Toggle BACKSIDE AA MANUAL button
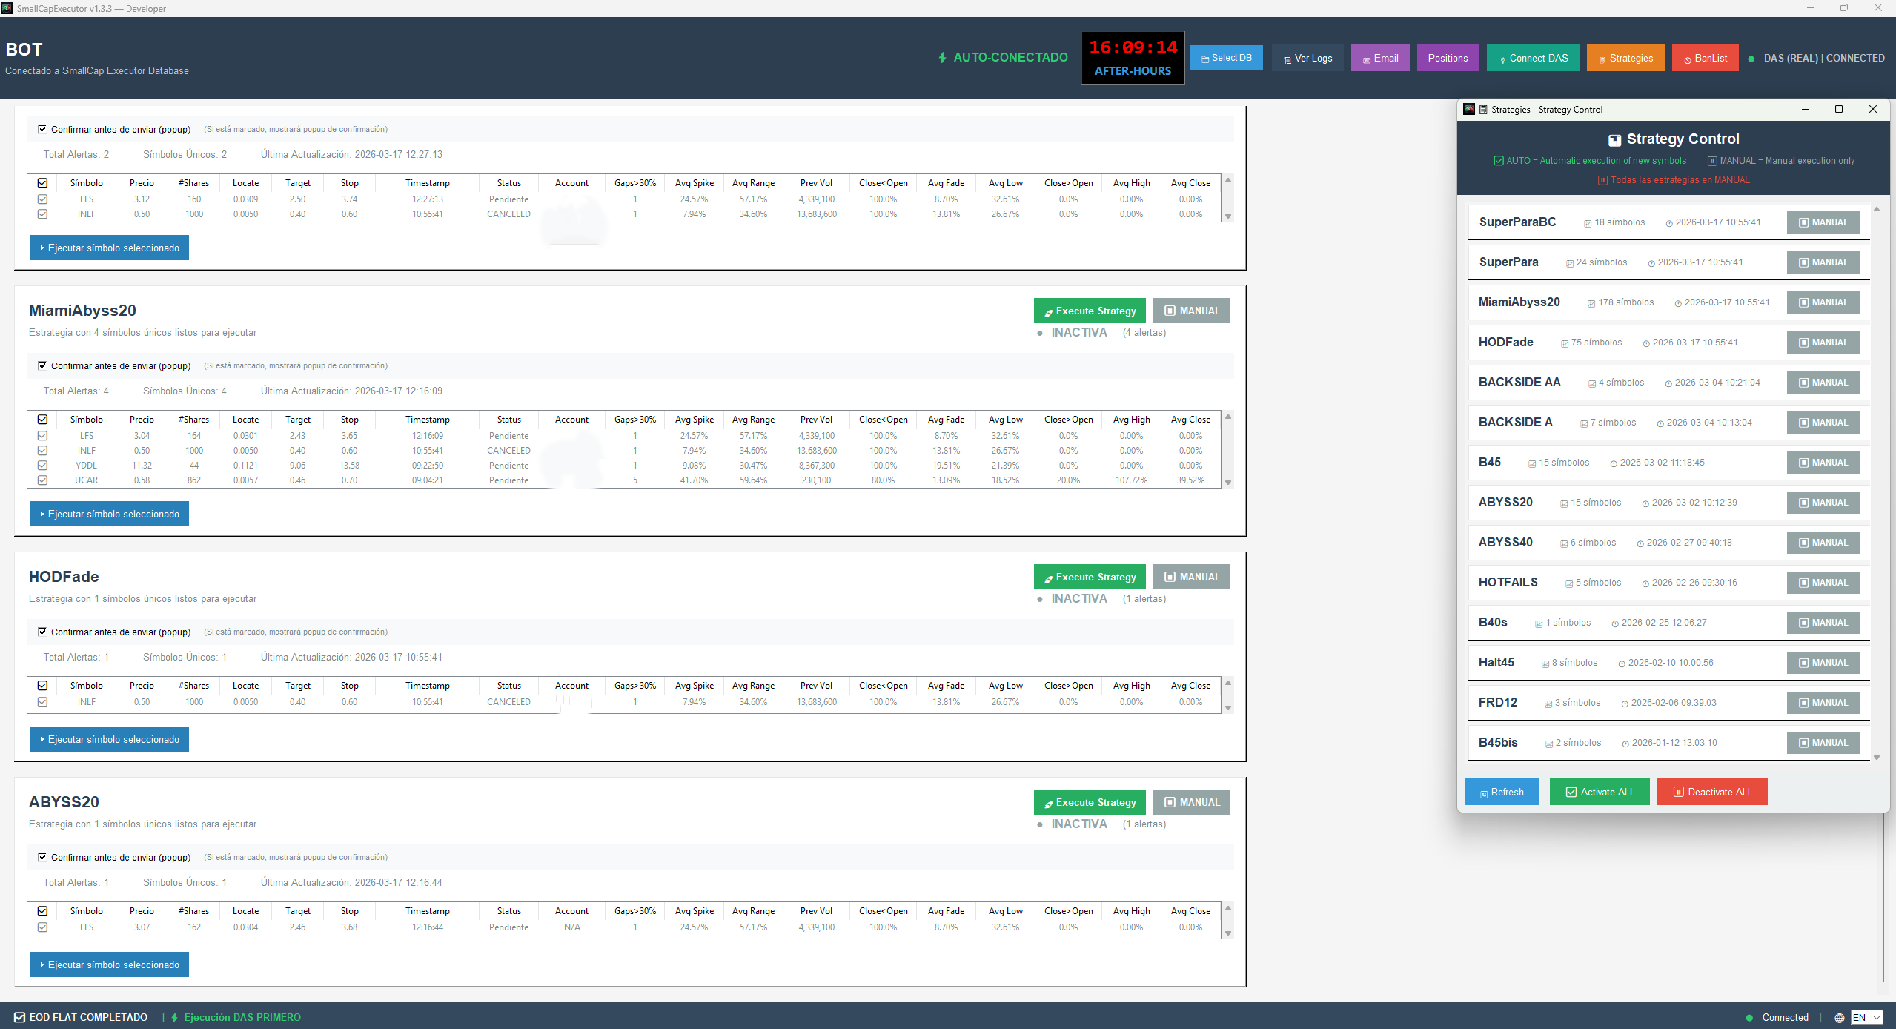Image resolution: width=1896 pixels, height=1029 pixels. 1823,383
